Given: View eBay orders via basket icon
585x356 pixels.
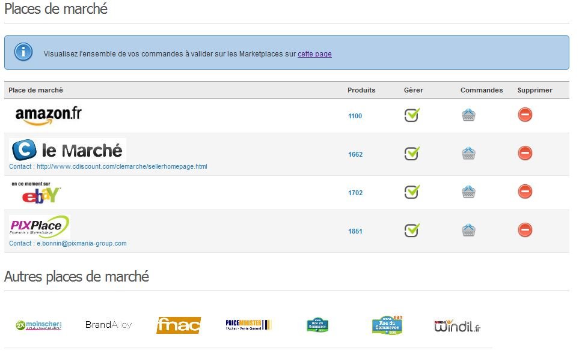Looking at the screenshot, I should click(x=469, y=192).
